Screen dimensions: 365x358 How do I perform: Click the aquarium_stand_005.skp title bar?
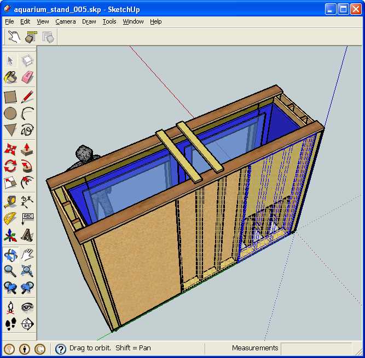coord(77,9)
